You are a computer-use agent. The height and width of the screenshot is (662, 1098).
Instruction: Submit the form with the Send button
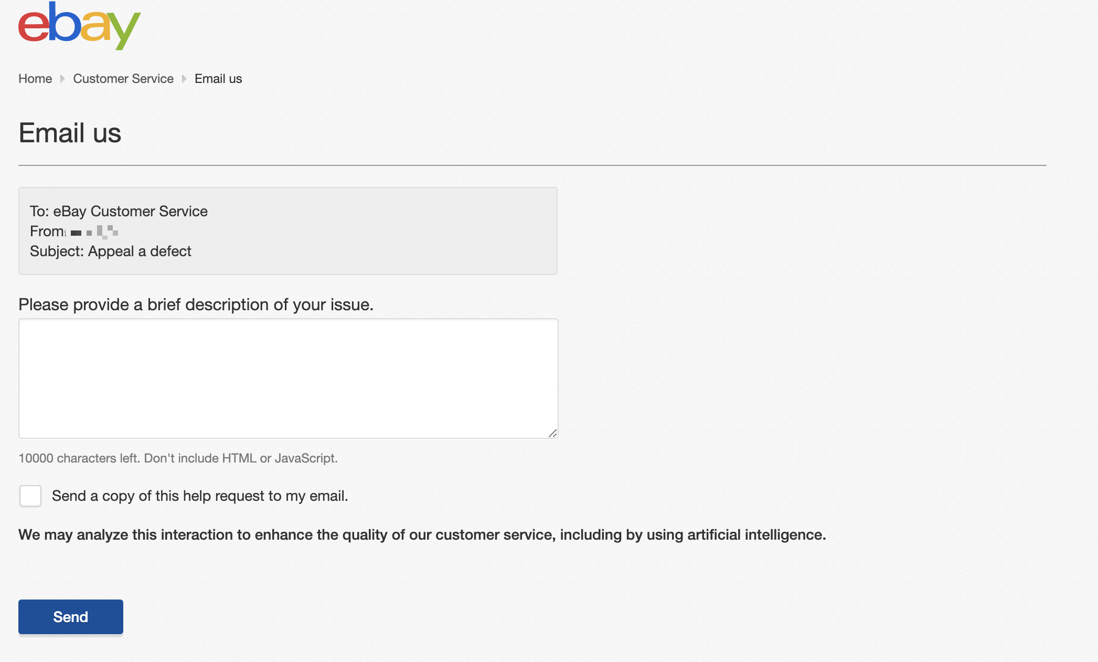(x=71, y=617)
